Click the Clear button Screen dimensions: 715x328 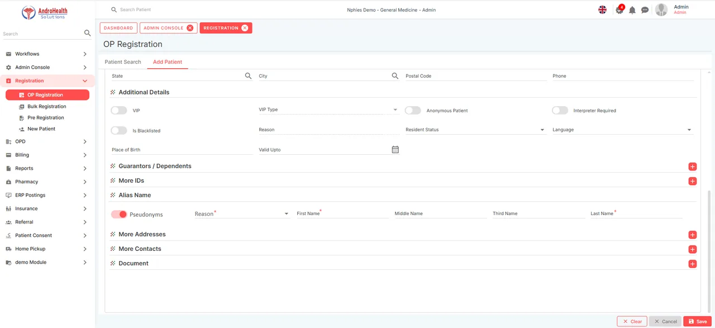pyautogui.click(x=632, y=321)
